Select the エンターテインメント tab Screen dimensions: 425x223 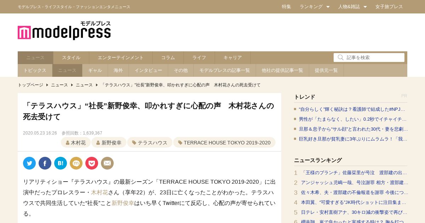[121, 58]
